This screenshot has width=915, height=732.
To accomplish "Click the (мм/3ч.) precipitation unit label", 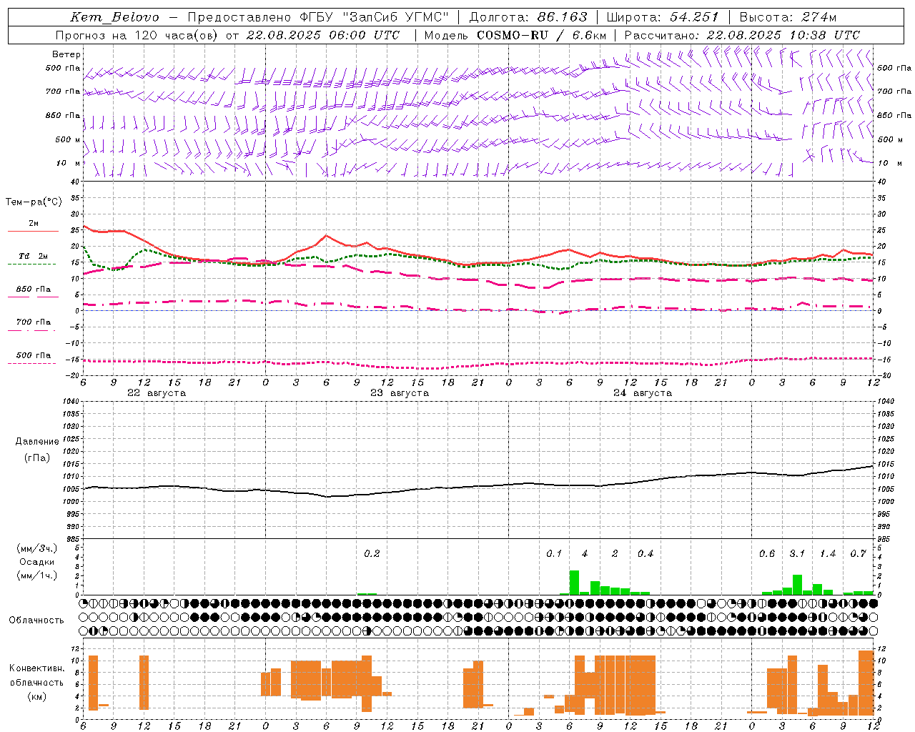I will coord(37,548).
